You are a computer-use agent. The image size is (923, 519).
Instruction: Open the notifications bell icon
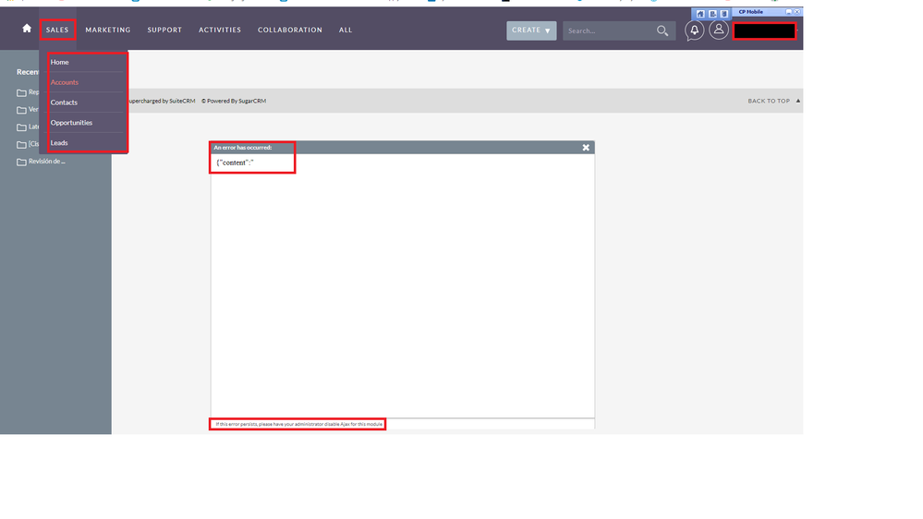[694, 30]
